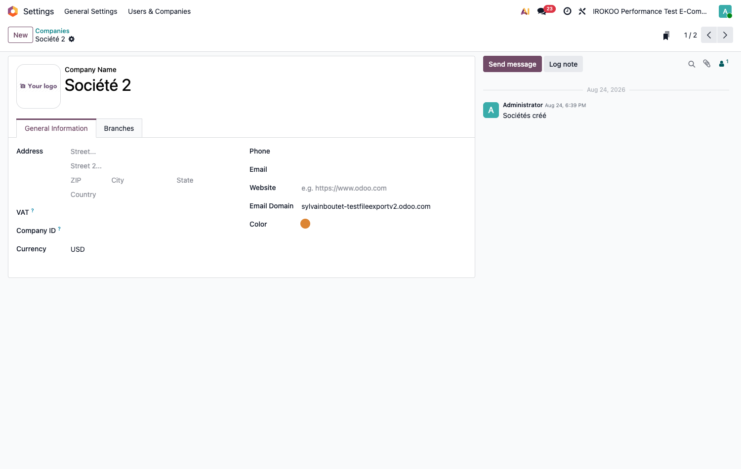Show followers icon in chatter
The image size is (741, 469).
[723, 63]
